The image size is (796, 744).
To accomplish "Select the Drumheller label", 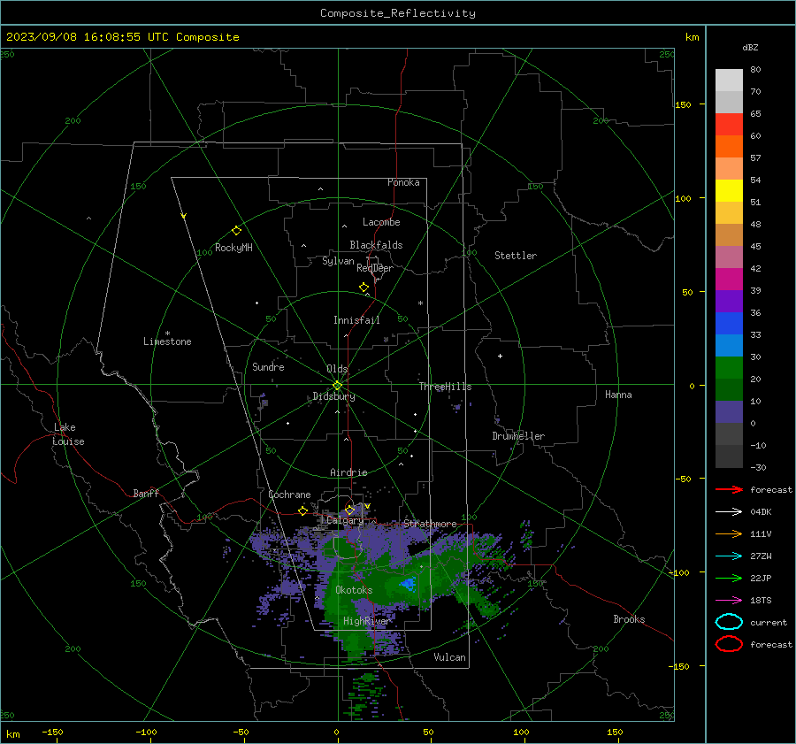I will [x=518, y=436].
